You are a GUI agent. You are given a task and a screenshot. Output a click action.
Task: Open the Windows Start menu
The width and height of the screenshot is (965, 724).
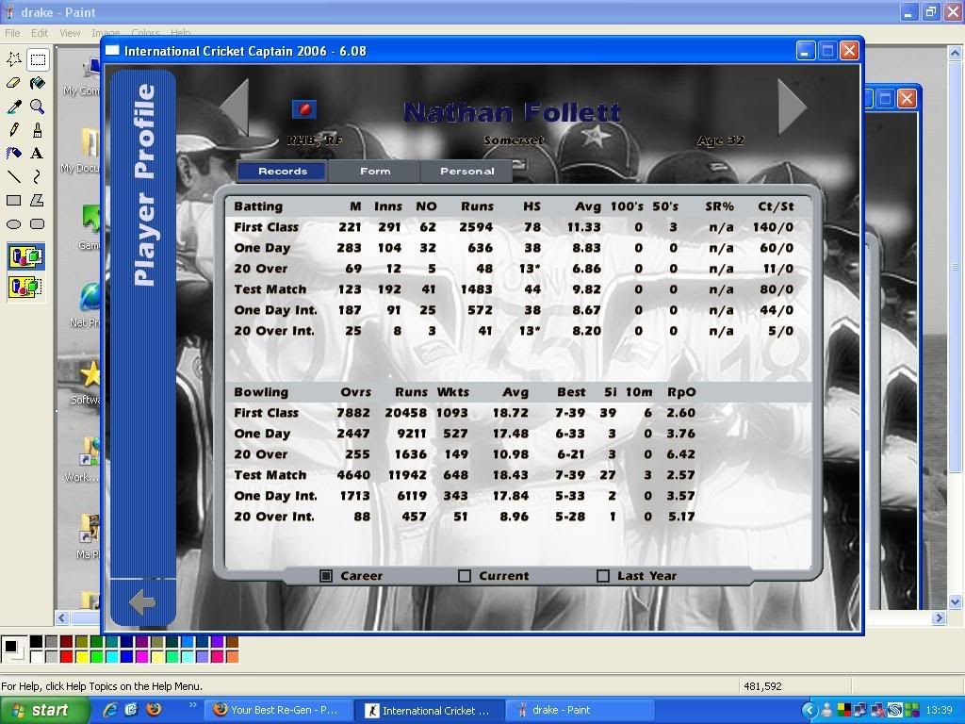[x=45, y=711]
